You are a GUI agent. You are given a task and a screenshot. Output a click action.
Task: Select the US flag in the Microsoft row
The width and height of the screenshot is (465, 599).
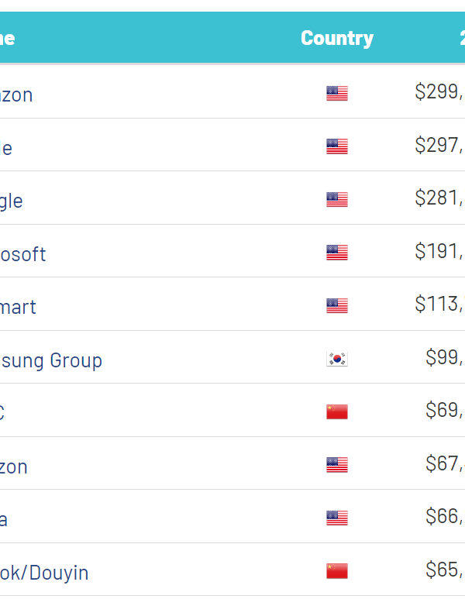coord(337,253)
